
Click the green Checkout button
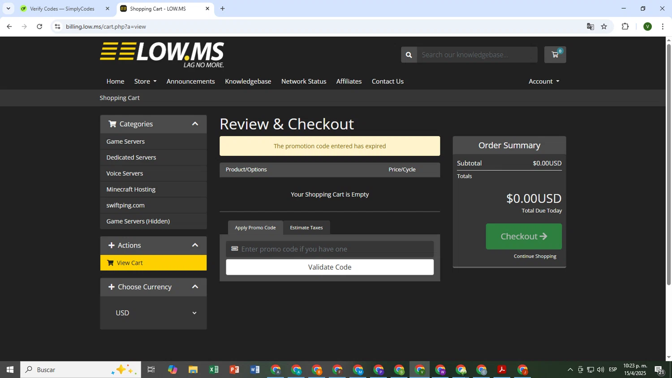click(x=524, y=236)
